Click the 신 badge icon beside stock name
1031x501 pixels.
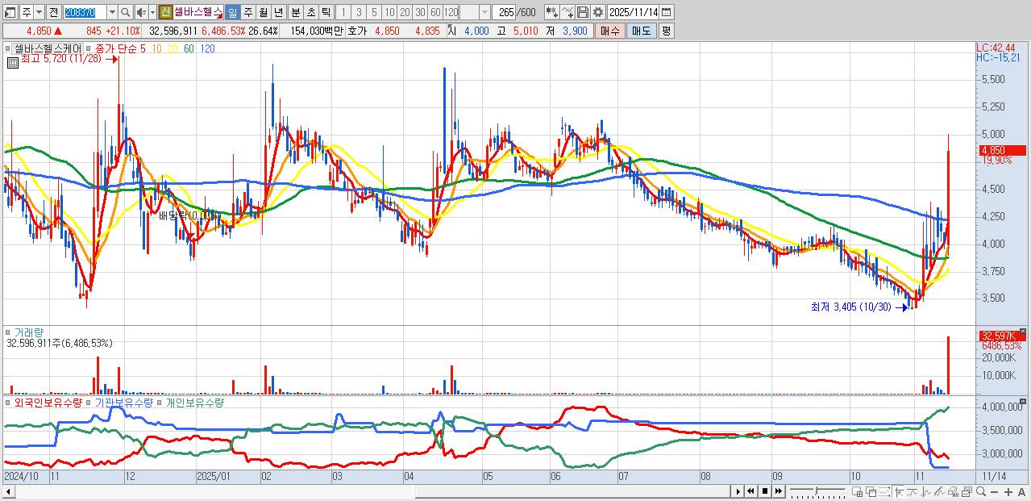point(165,12)
